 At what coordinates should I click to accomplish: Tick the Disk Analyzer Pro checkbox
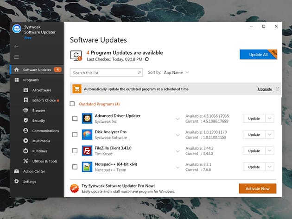coord(75,135)
